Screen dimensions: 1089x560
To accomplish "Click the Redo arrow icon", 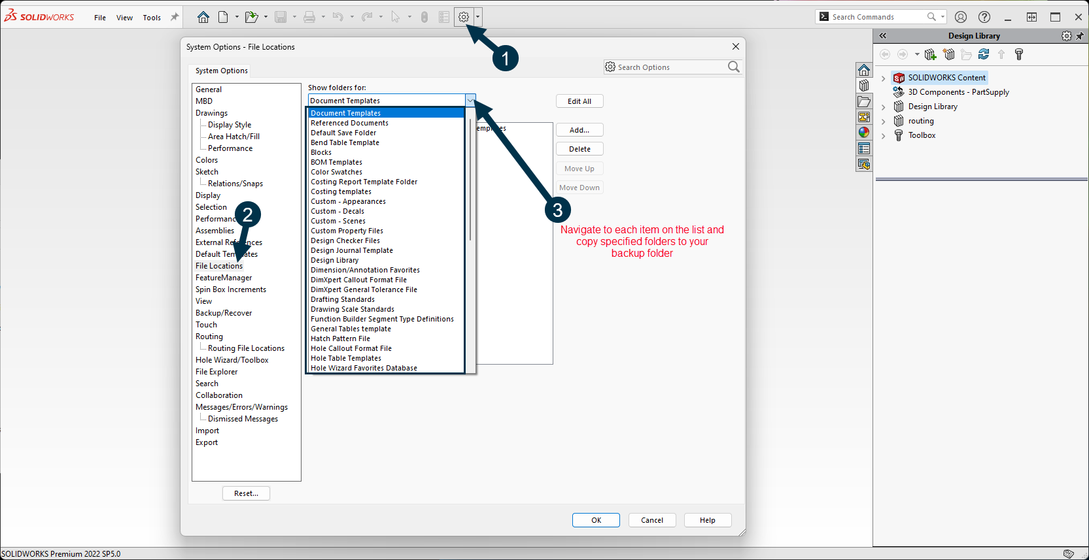I will tap(367, 17).
